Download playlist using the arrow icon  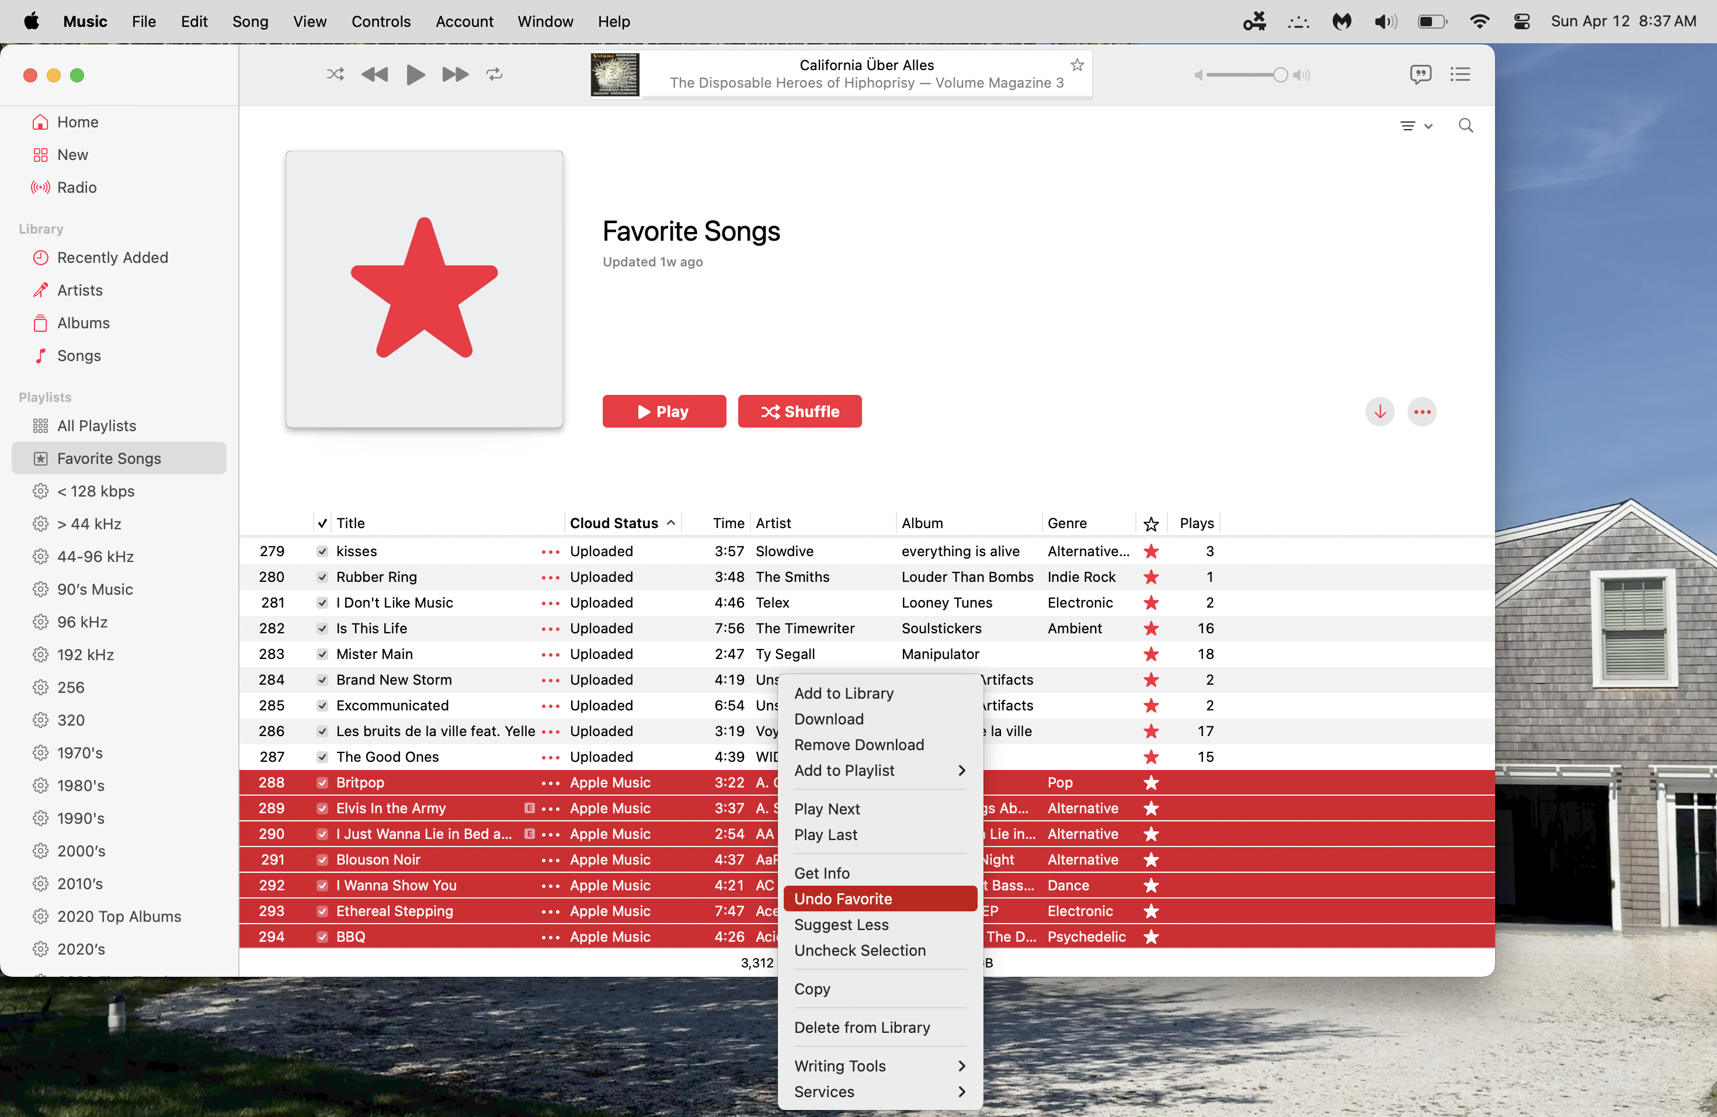[1379, 412]
